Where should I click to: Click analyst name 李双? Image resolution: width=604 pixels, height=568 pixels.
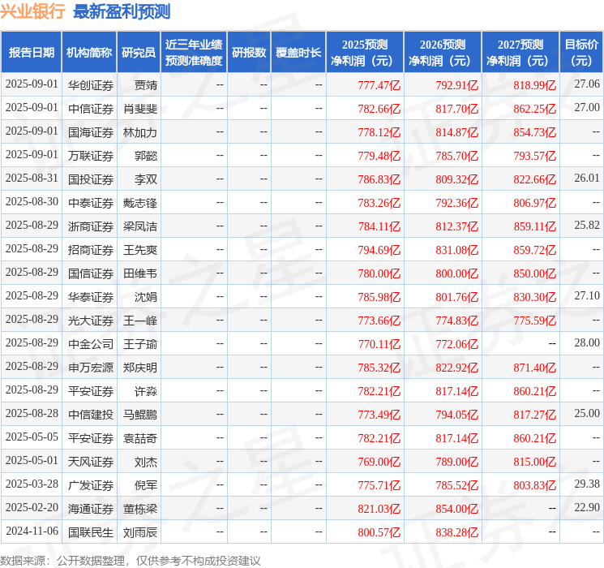click(146, 179)
